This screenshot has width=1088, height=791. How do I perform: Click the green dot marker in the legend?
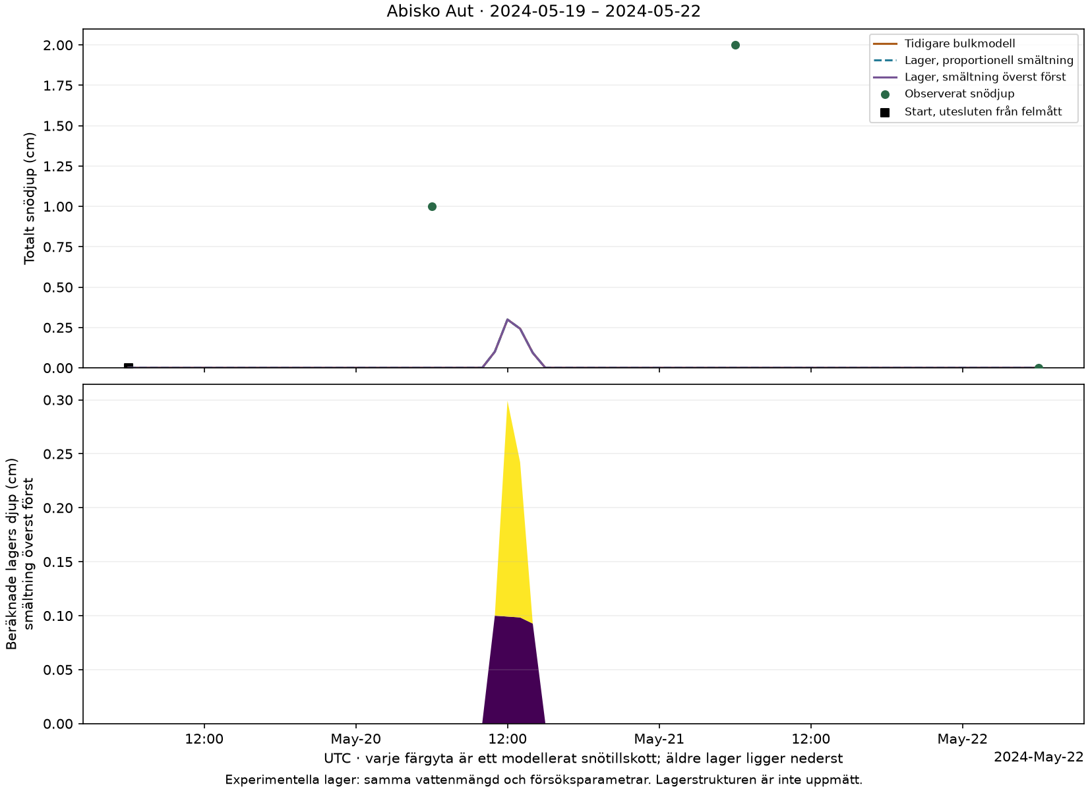885,94
